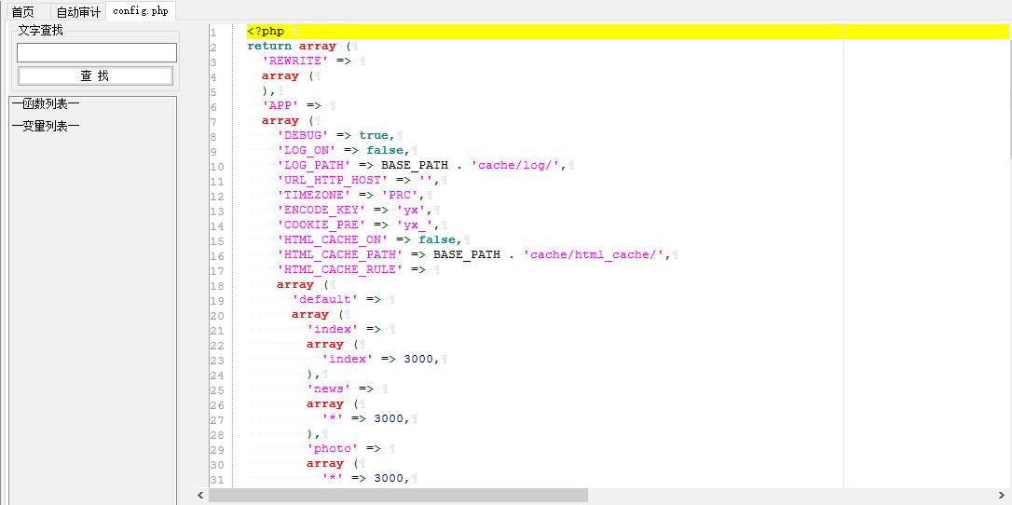This screenshot has width=1012, height=505.
Task: Select the config.php tab
Action: pyautogui.click(x=140, y=11)
